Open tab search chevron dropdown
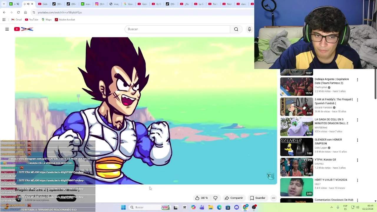Image resolution: width=377 pixels, height=212 pixels. [x=4, y=4]
